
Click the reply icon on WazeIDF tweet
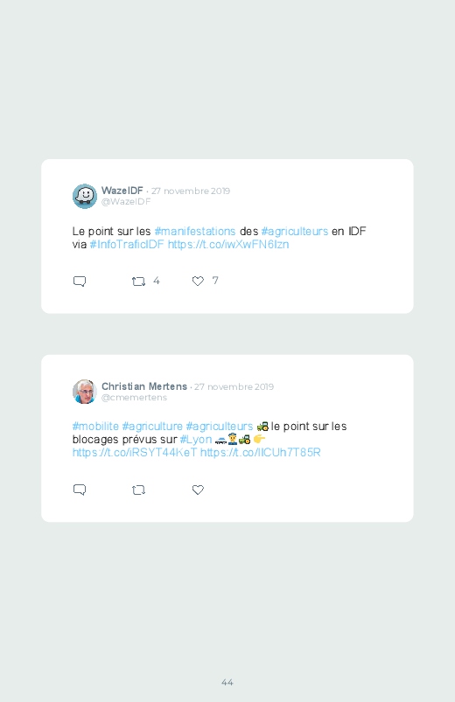point(80,281)
